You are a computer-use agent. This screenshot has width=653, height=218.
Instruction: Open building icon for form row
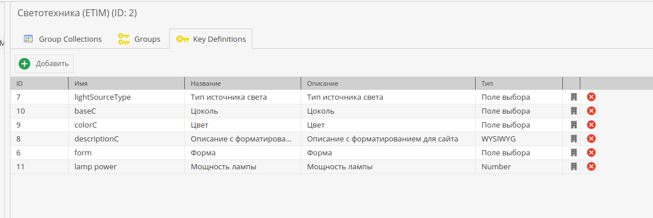pyautogui.click(x=573, y=153)
